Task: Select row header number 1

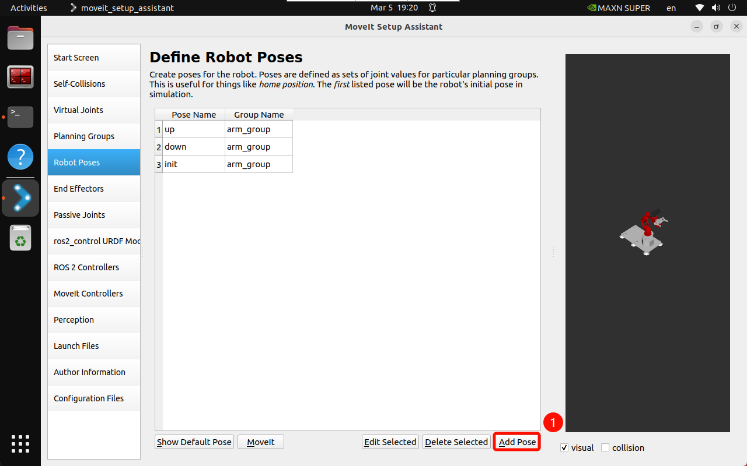Action: [x=159, y=129]
